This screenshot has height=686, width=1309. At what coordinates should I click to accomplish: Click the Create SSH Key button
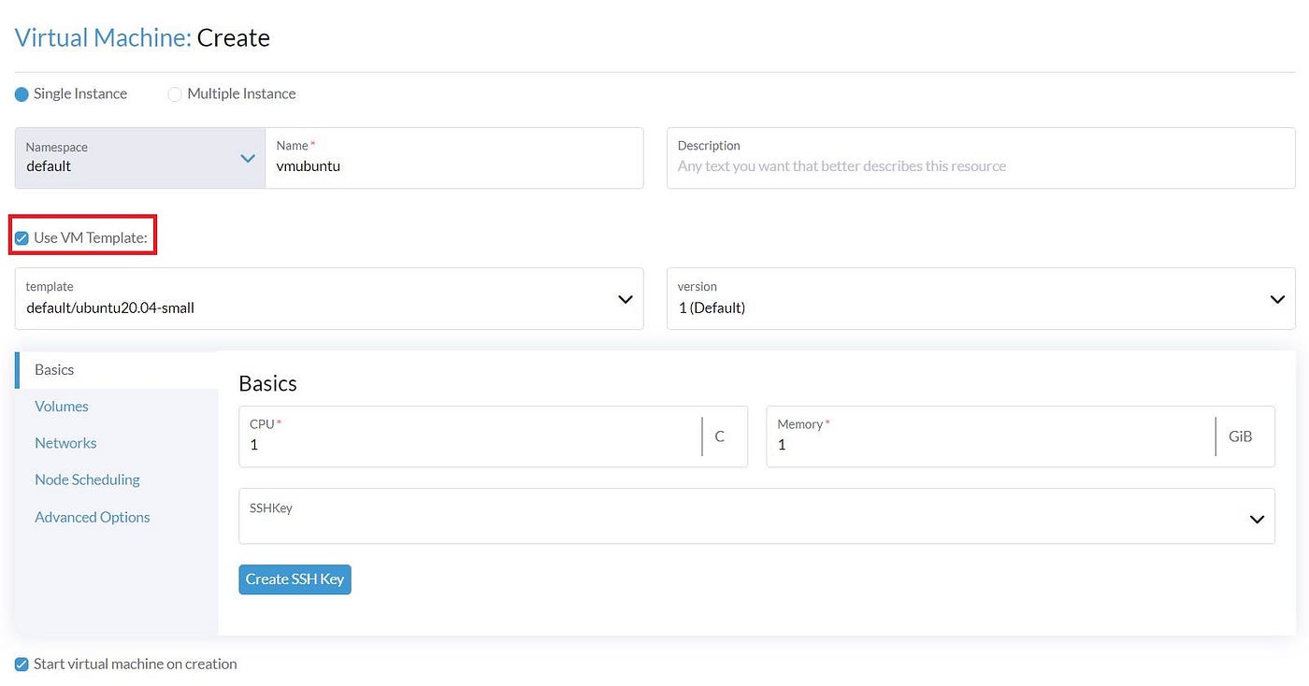(295, 579)
